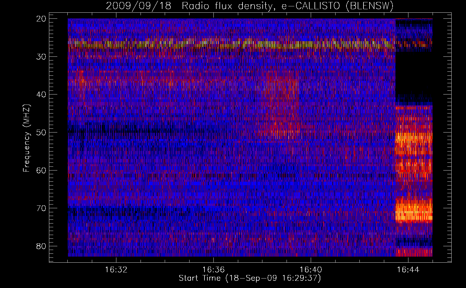Click the plot title "Radio flux density, e-CALLISTO (BLENSW)"
Image resolution: width=466 pixels, height=288 pixels.
click(287, 6)
